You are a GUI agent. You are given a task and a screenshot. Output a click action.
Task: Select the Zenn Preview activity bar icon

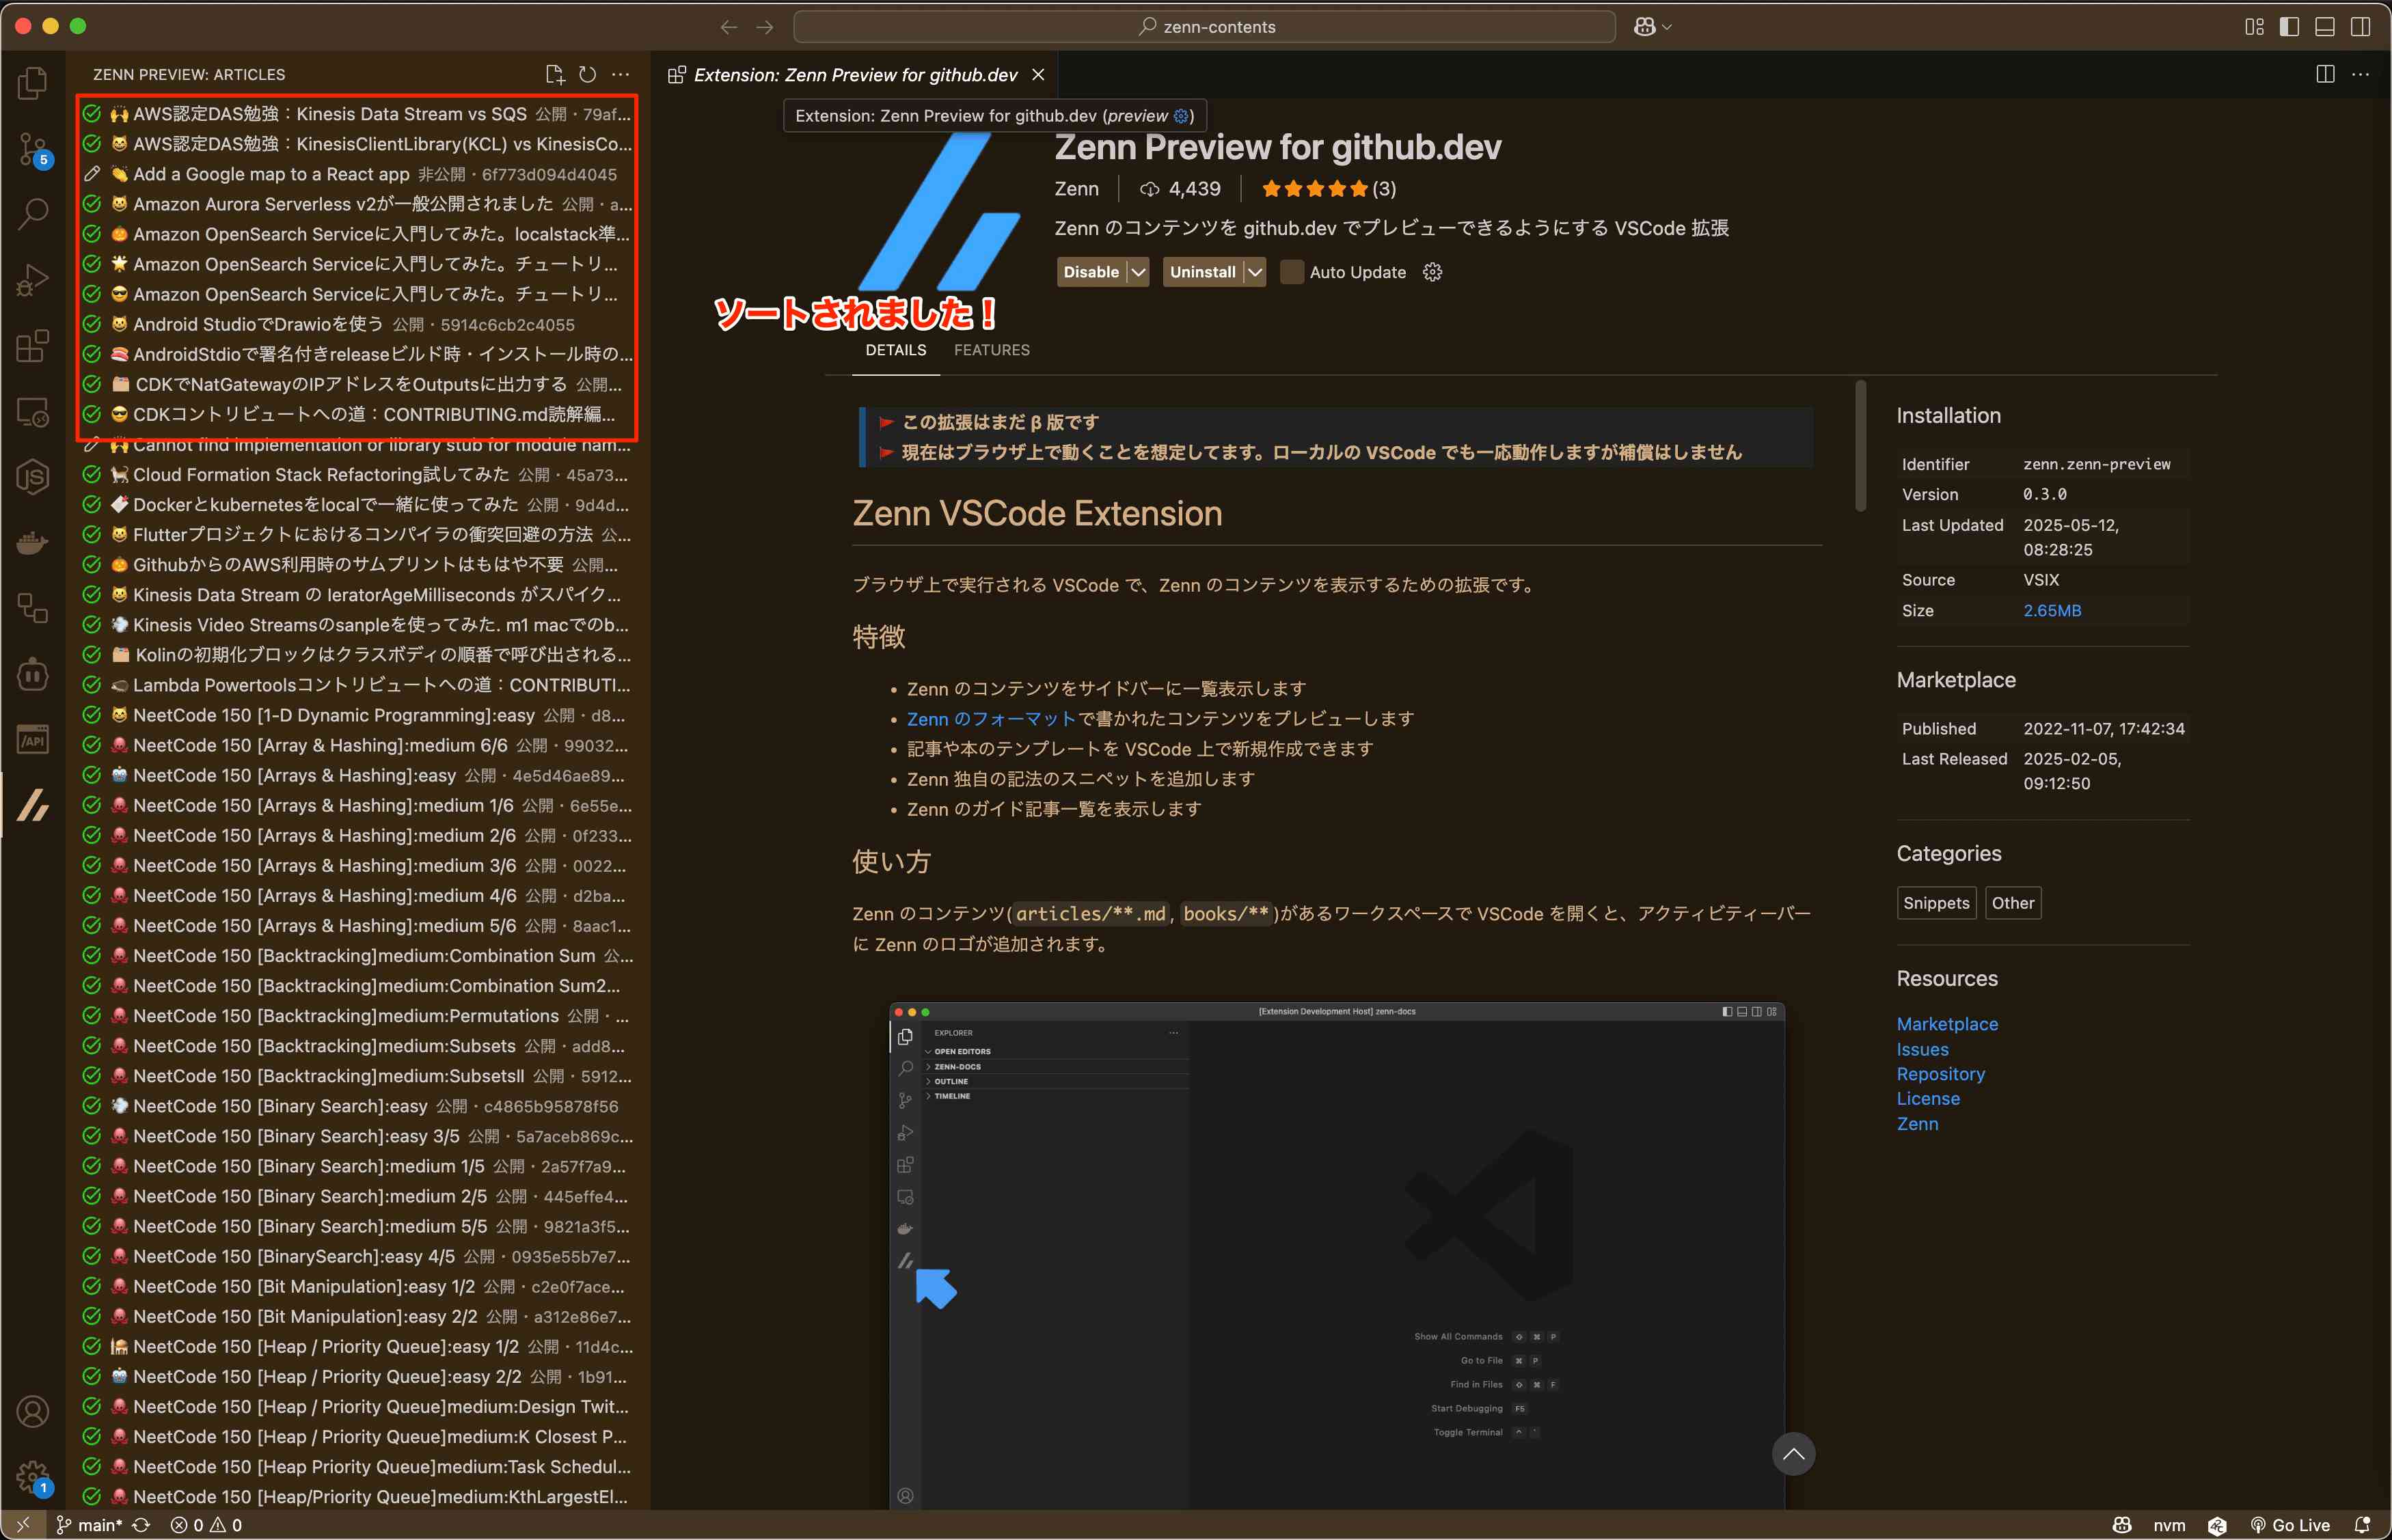[x=33, y=805]
